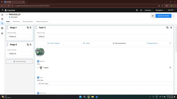Duplicate Stage 2
The image size is (177, 99).
28,45
